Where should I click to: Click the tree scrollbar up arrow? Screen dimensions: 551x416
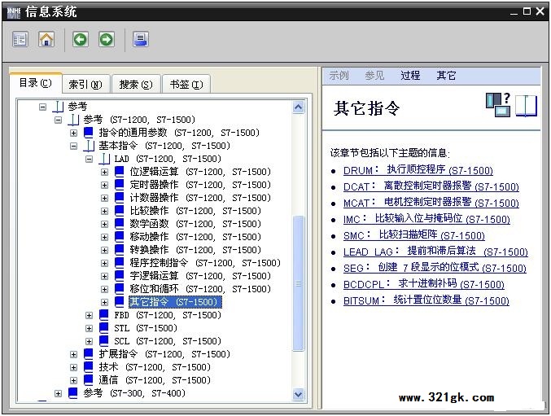click(299, 107)
